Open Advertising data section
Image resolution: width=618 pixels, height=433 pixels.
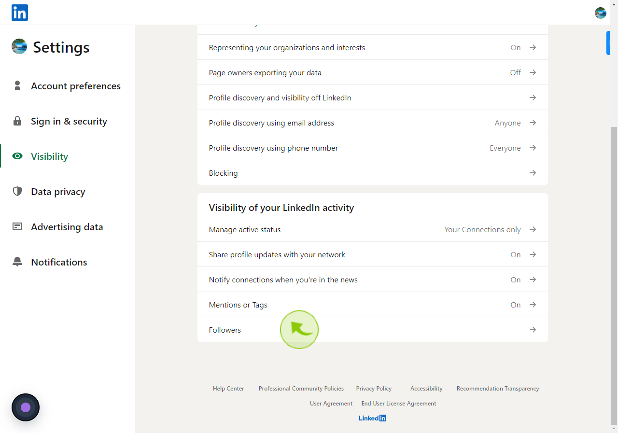click(68, 227)
